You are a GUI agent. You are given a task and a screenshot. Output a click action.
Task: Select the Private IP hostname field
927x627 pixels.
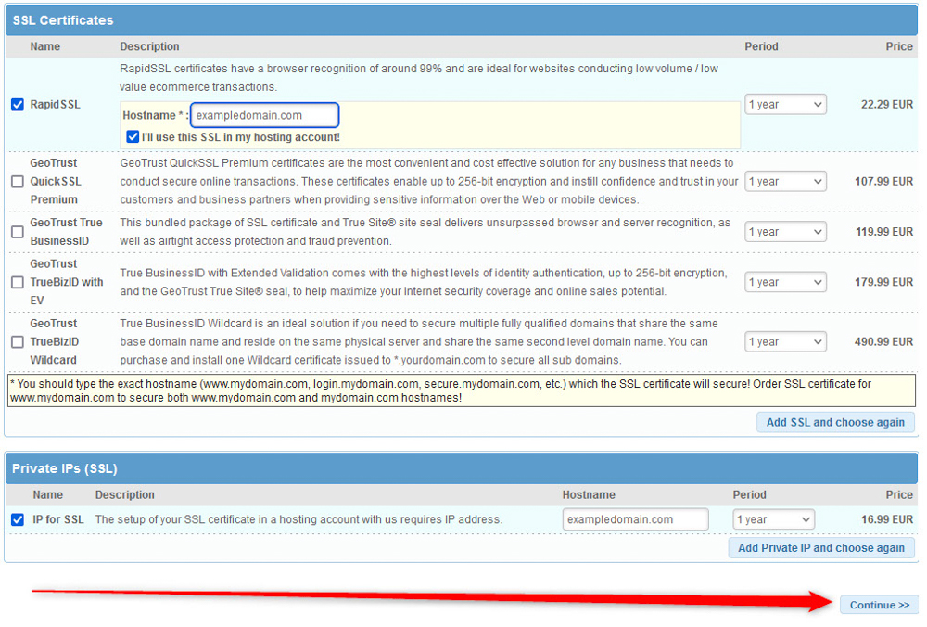tap(635, 519)
